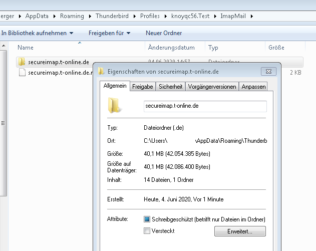Switch to the Sicherheit tab
316x251 pixels.
click(170, 87)
